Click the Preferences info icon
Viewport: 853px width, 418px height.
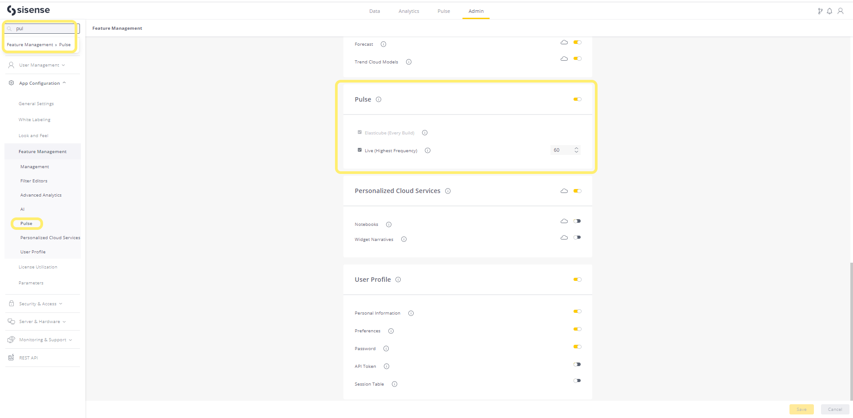[391, 331]
